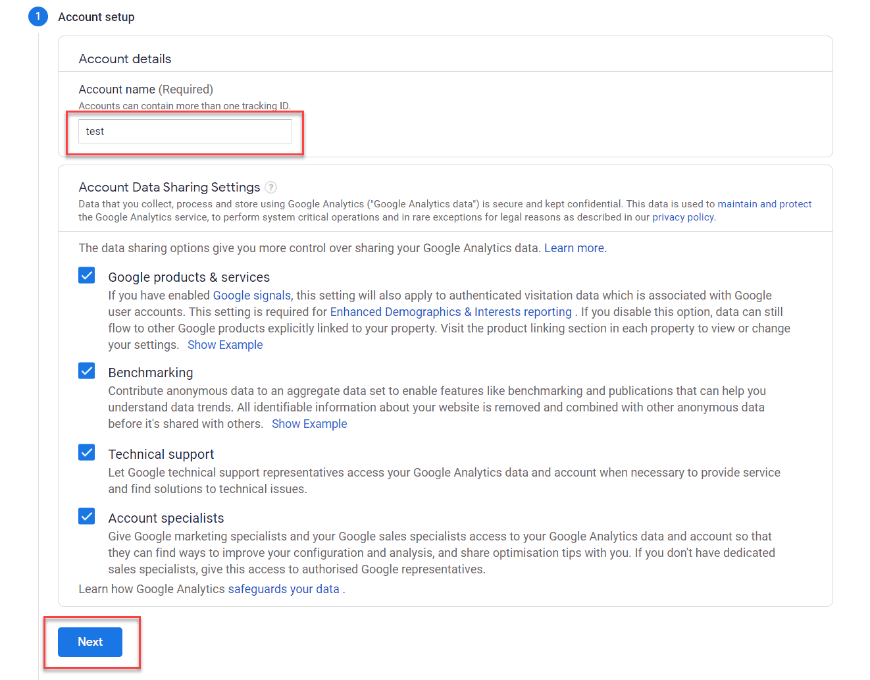Click the 'Technical support' label
The image size is (870, 680).
[161, 454]
